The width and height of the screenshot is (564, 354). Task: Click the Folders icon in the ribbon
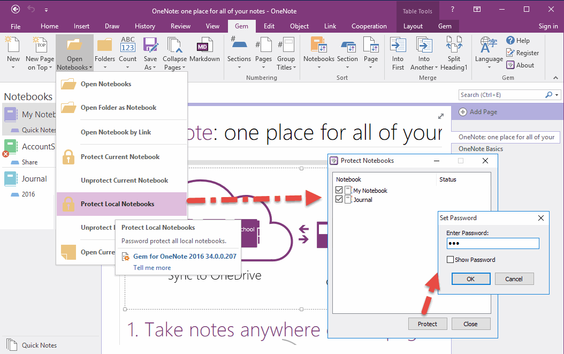[105, 44]
